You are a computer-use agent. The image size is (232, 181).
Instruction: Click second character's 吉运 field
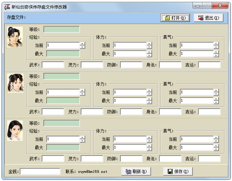tap(209, 112)
